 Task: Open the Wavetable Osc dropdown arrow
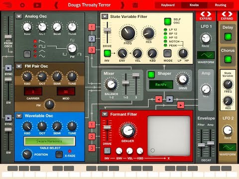[19, 116]
